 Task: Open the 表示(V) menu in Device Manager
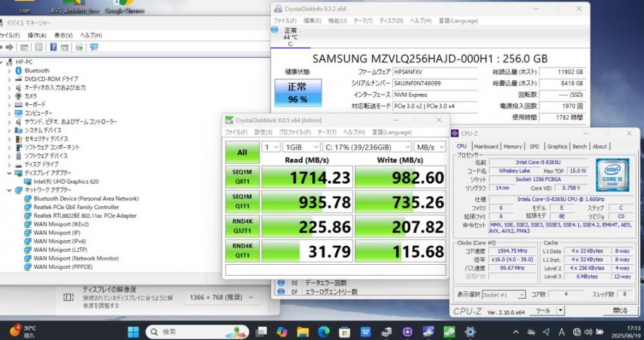[x=63, y=36]
